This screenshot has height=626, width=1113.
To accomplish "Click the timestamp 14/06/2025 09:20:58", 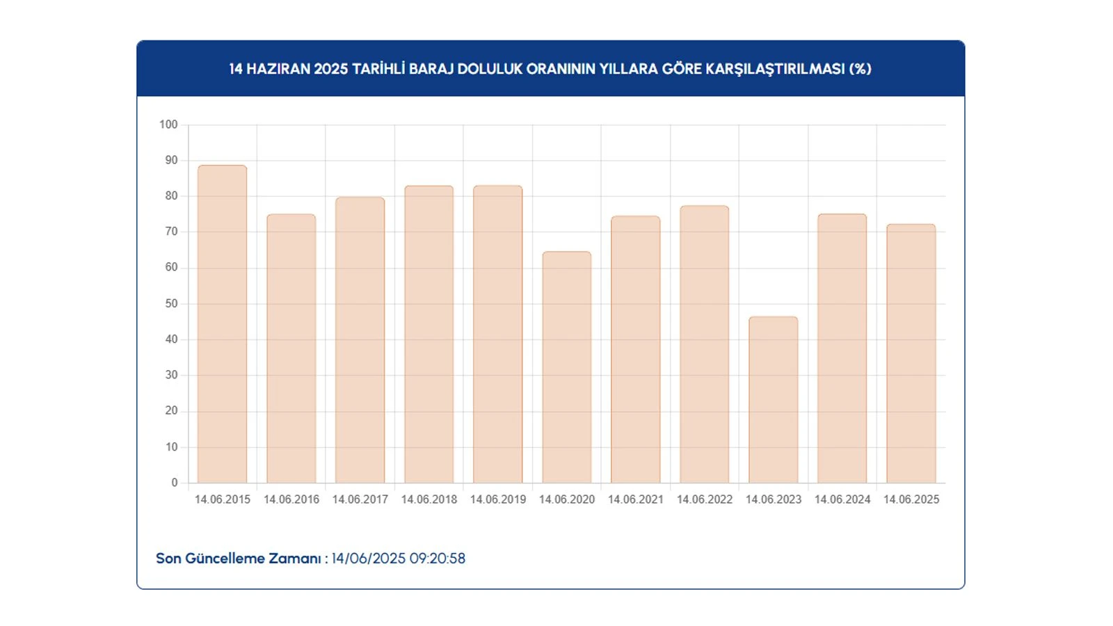I will coord(399,559).
